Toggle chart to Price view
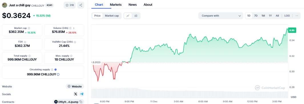Image resolution: width=304 pixels, height=104 pixels. pyautogui.click(x=97, y=16)
